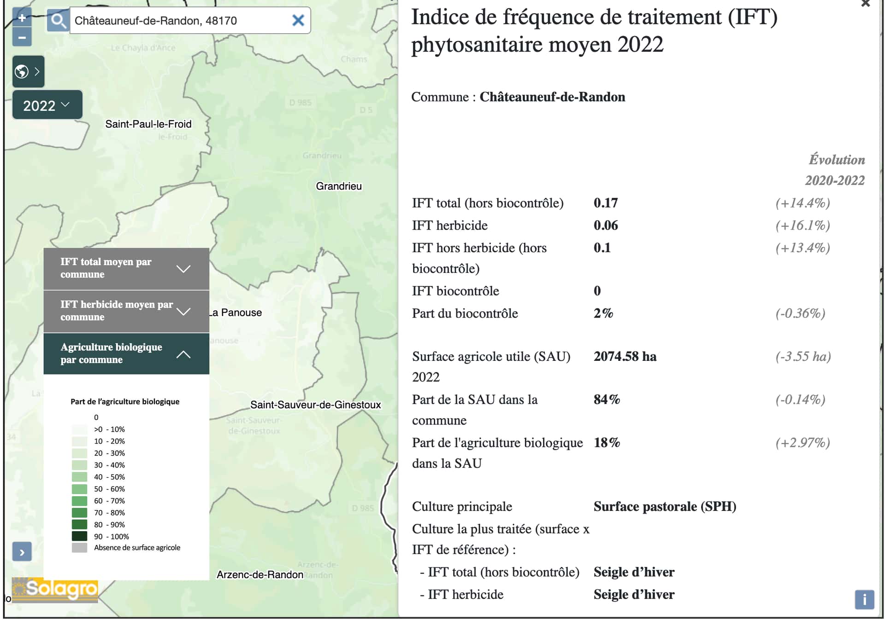
Task: Close the IFT details panel
Action: click(x=865, y=4)
